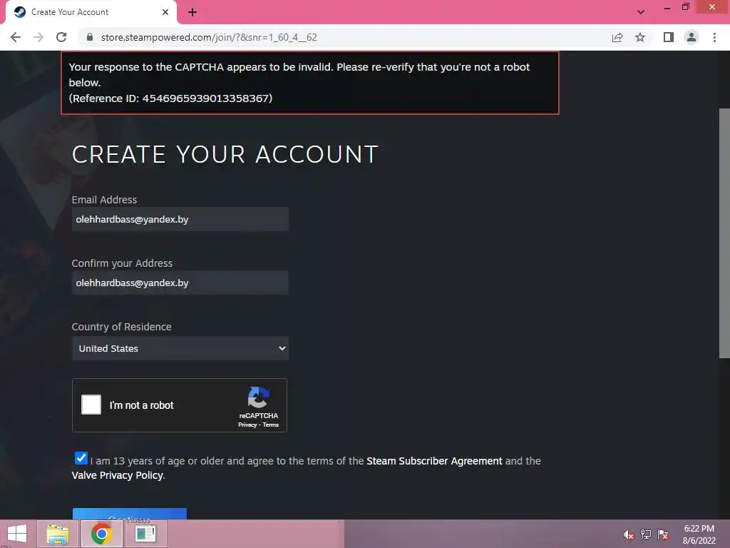
Task: Open the Valve Privacy Policy link
Action: pyautogui.click(x=118, y=475)
